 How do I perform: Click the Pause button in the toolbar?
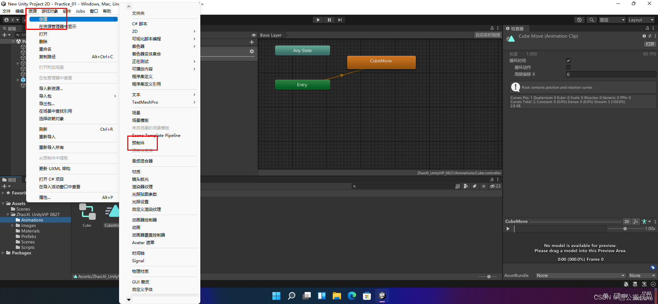tap(329, 20)
